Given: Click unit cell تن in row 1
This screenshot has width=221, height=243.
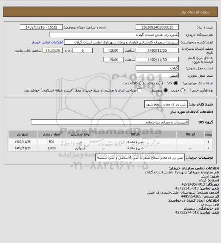Looking at the screenshot, I should tap(80, 142).
